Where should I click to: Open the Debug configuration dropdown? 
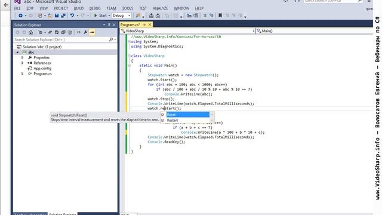click(x=122, y=16)
